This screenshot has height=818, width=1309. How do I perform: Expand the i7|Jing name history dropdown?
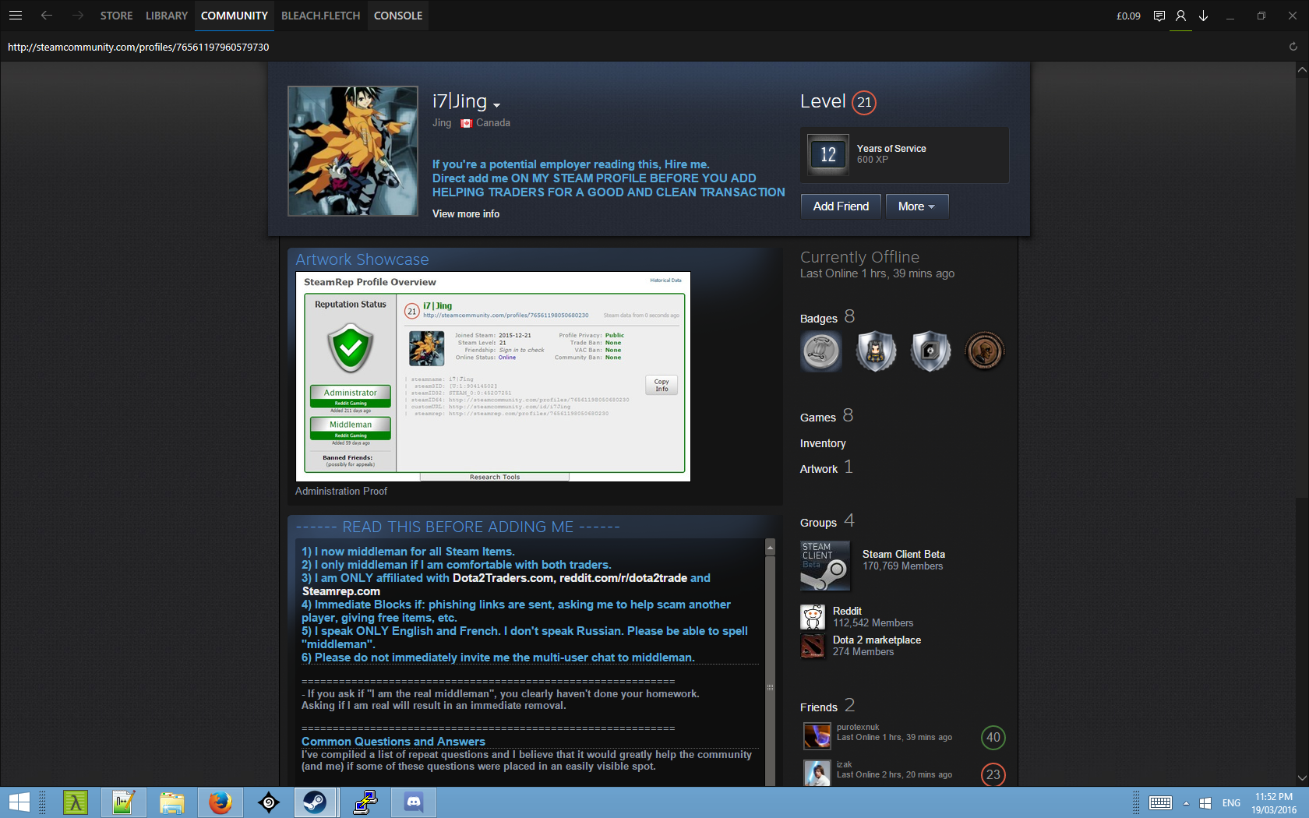(x=496, y=105)
